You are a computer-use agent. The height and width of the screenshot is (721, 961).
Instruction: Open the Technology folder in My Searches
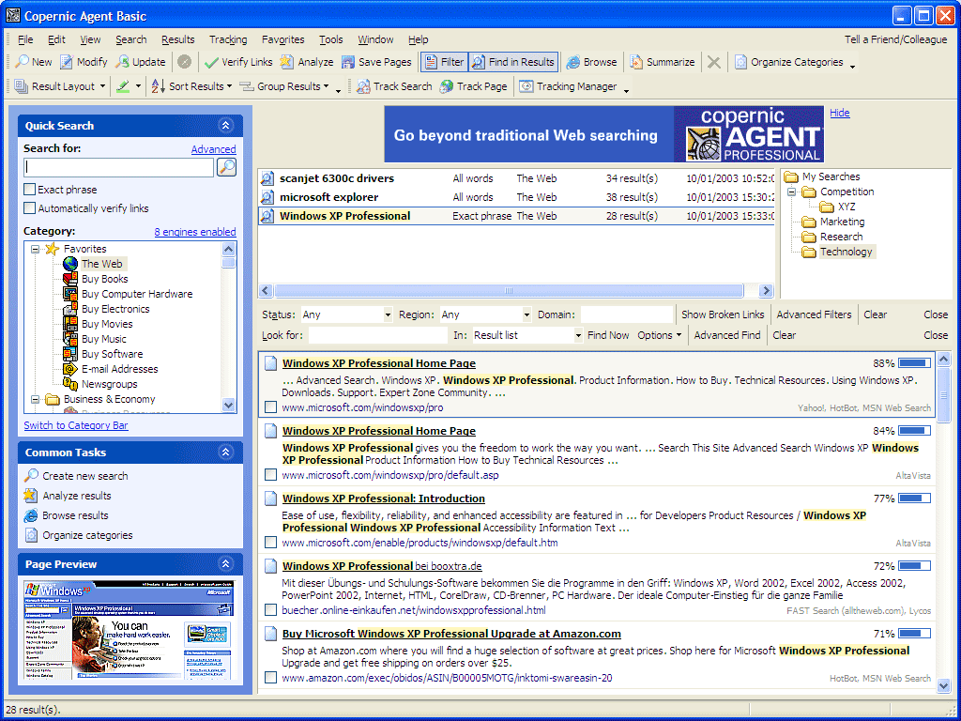coord(846,252)
